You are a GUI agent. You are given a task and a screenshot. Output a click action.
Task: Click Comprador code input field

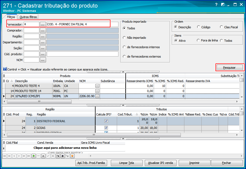click(x=31, y=30)
